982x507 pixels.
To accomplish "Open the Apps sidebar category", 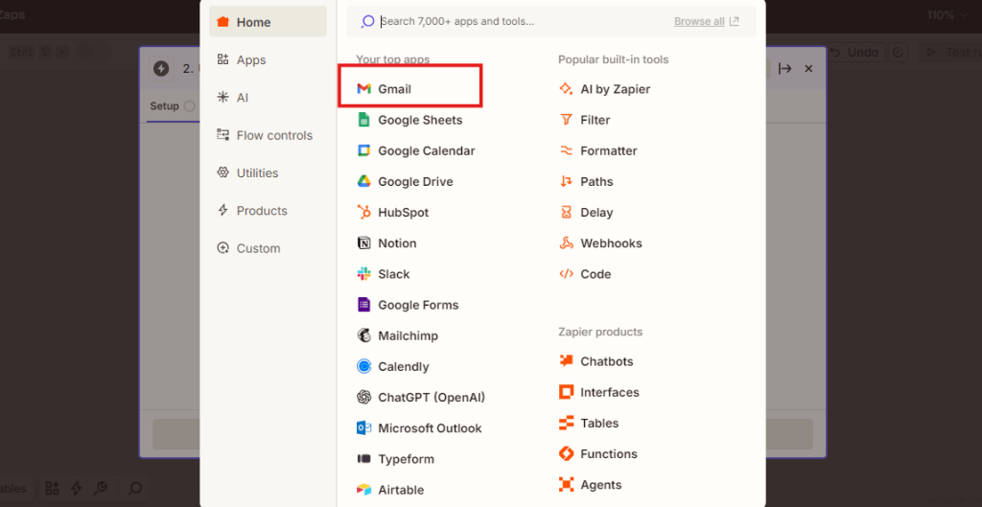I will tap(269, 60).
